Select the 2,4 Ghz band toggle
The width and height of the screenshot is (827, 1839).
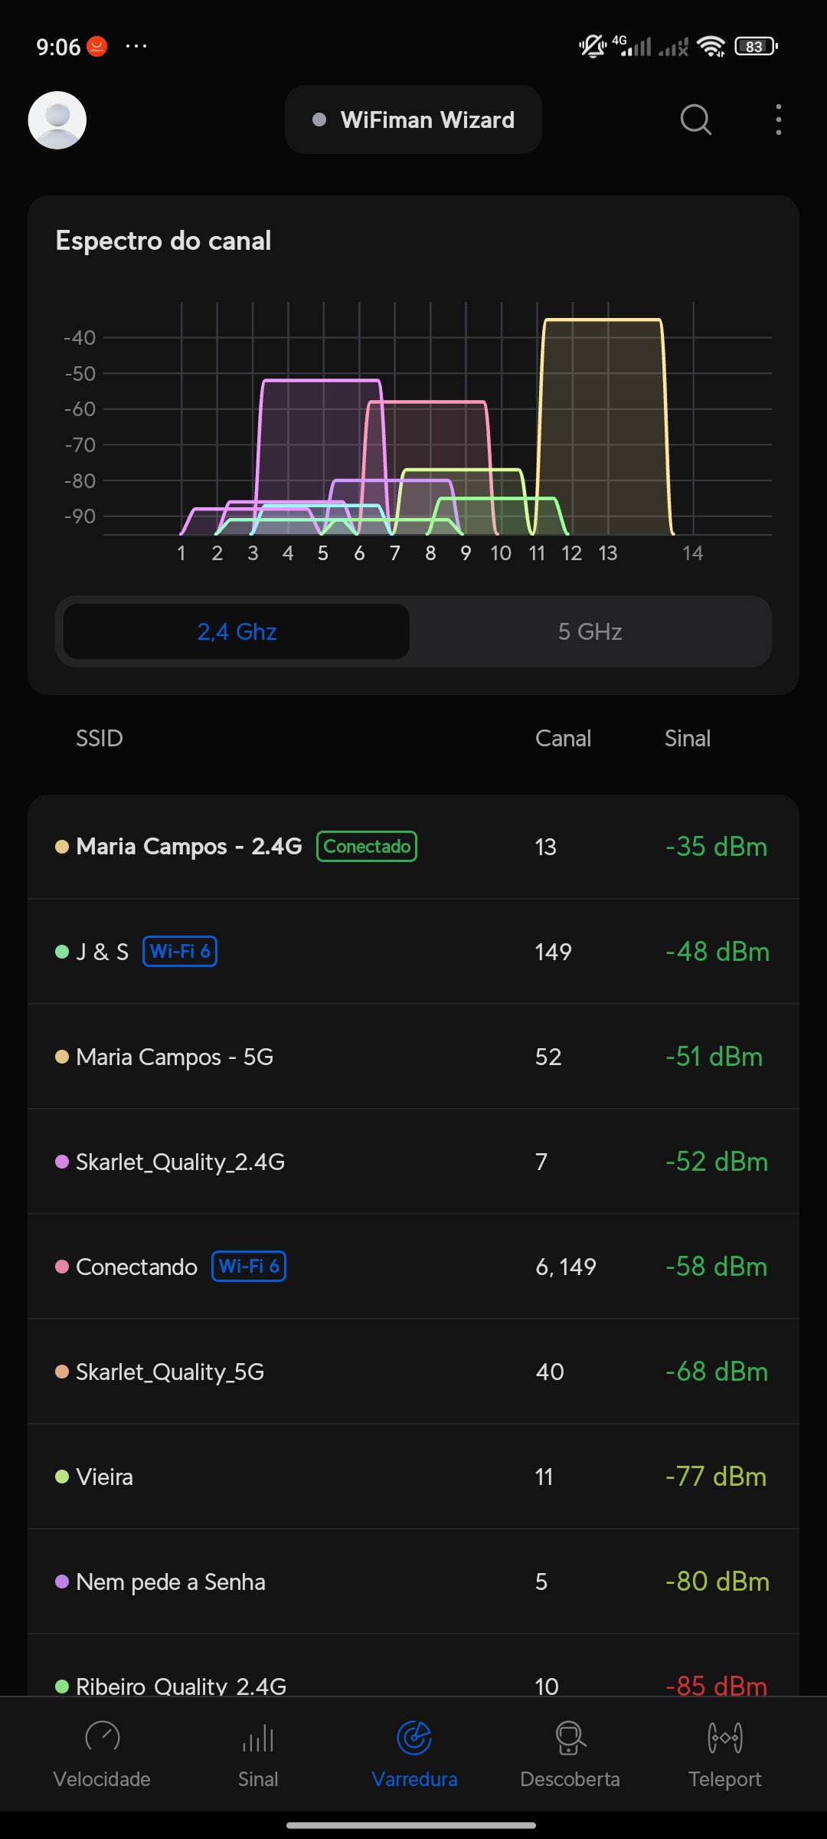click(237, 631)
